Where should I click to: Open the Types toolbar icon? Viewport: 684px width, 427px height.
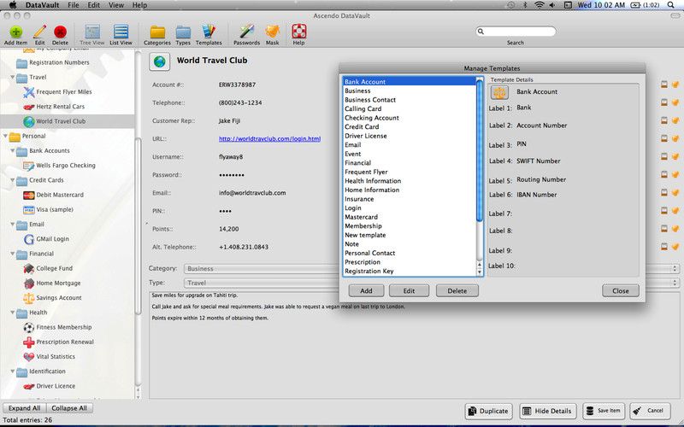pyautogui.click(x=183, y=32)
